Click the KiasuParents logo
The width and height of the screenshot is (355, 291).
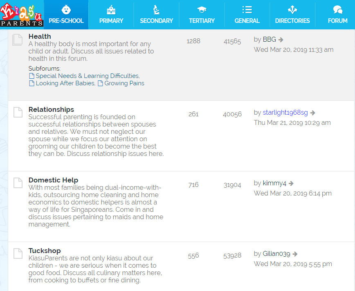(22, 14)
